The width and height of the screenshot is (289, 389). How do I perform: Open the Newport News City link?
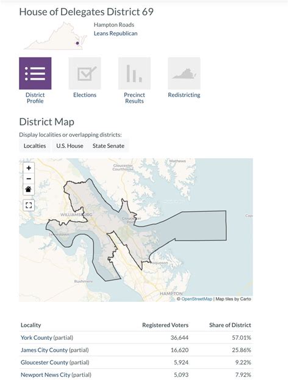46,375
